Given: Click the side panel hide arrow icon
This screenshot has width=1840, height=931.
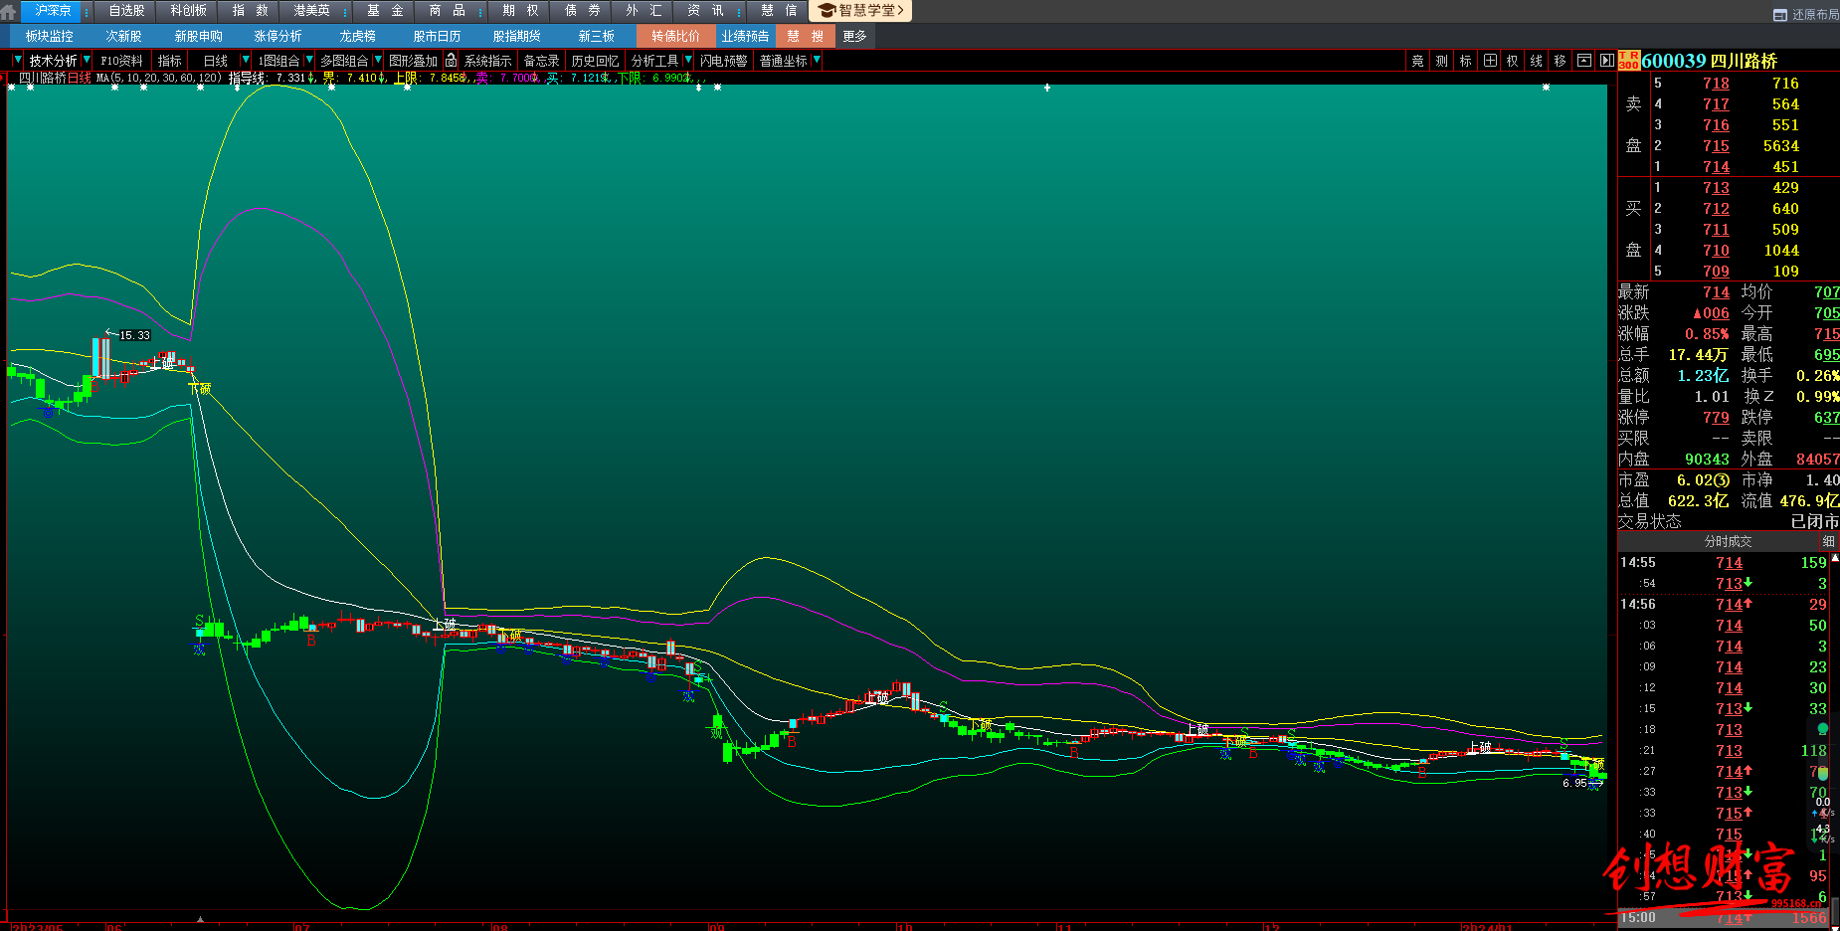Looking at the screenshot, I should tap(1606, 61).
